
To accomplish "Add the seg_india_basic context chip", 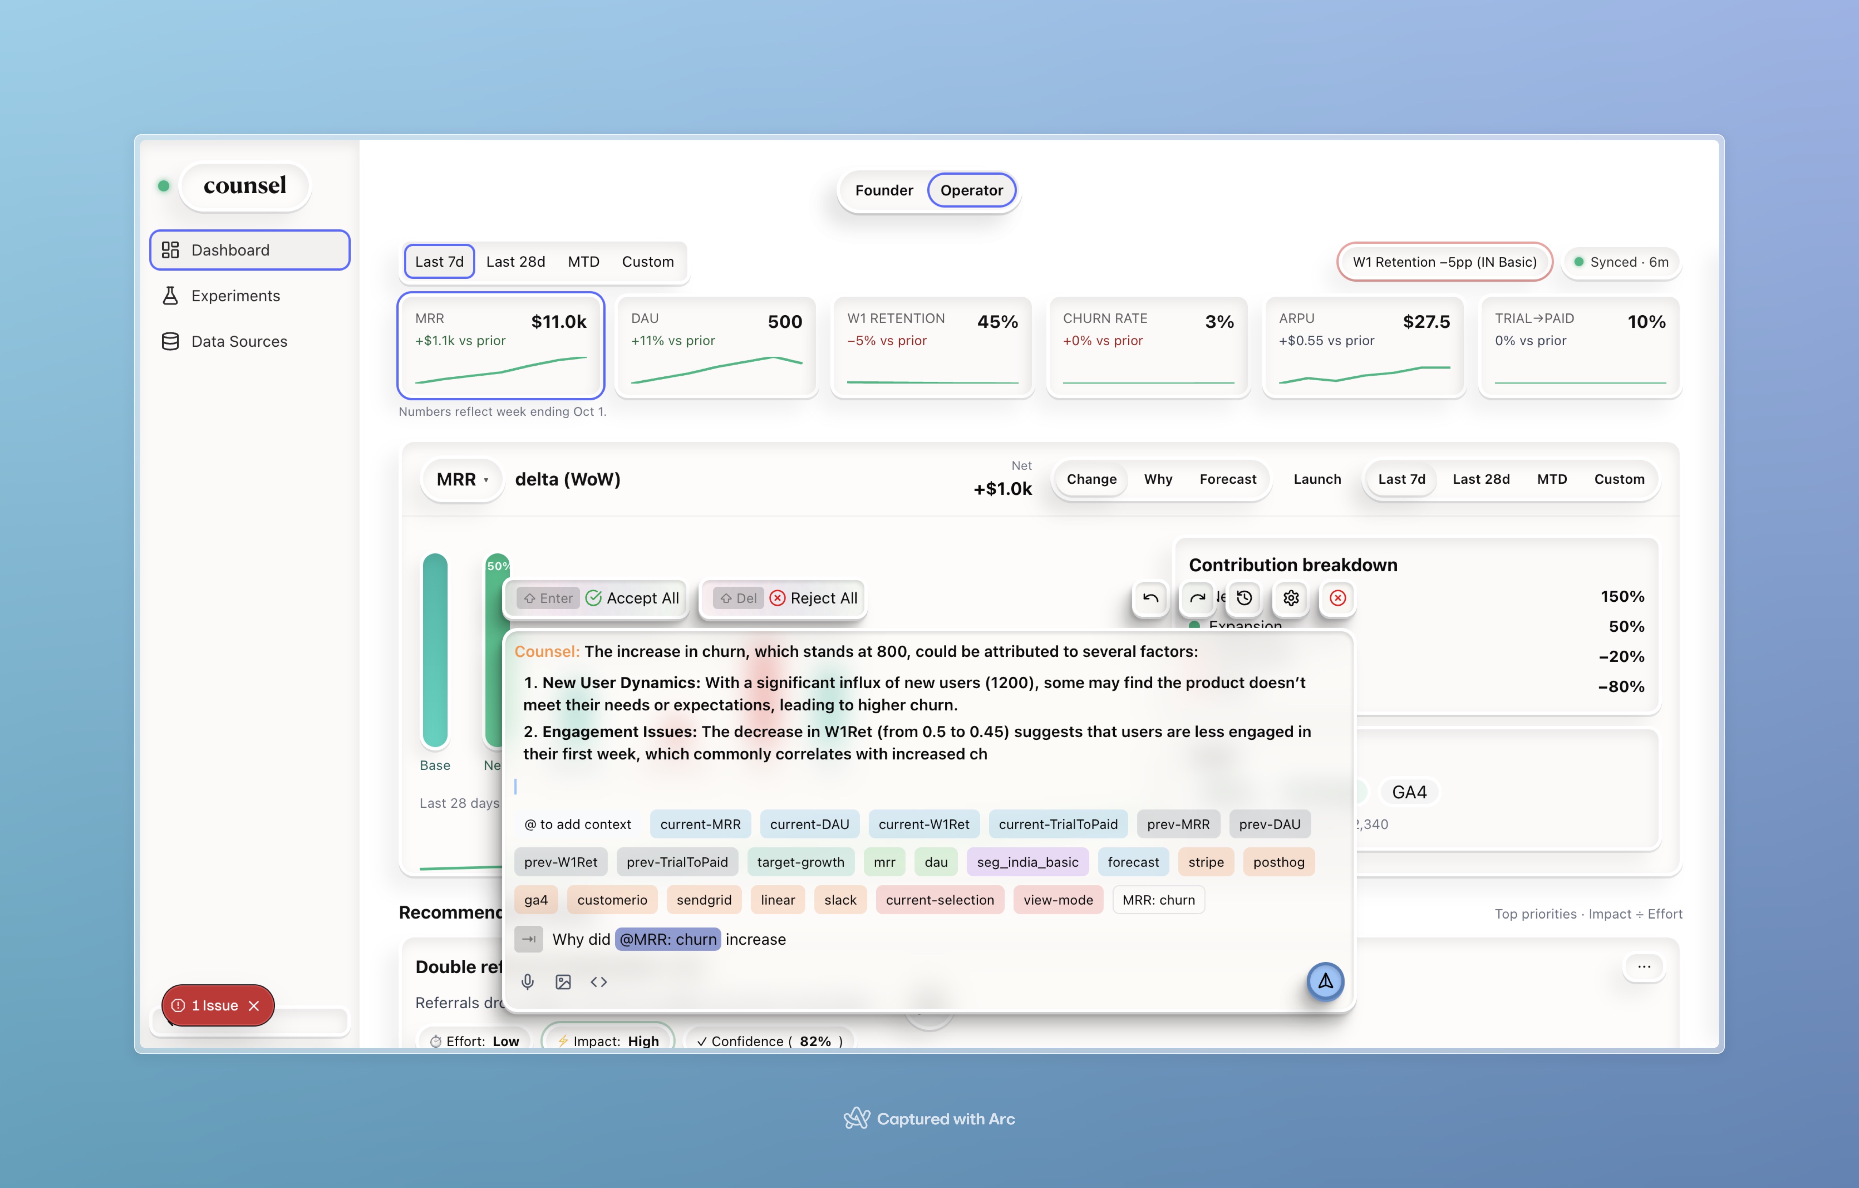I will (x=1027, y=862).
